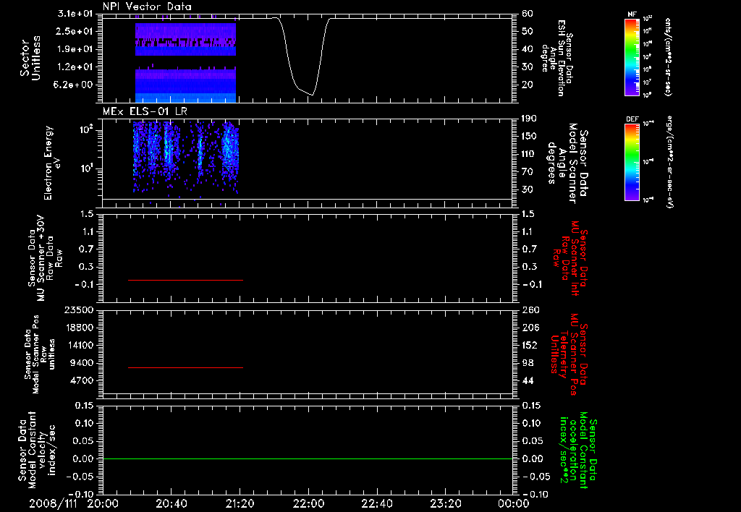
Task: Click the NF label above the color bar
Action: pos(632,14)
